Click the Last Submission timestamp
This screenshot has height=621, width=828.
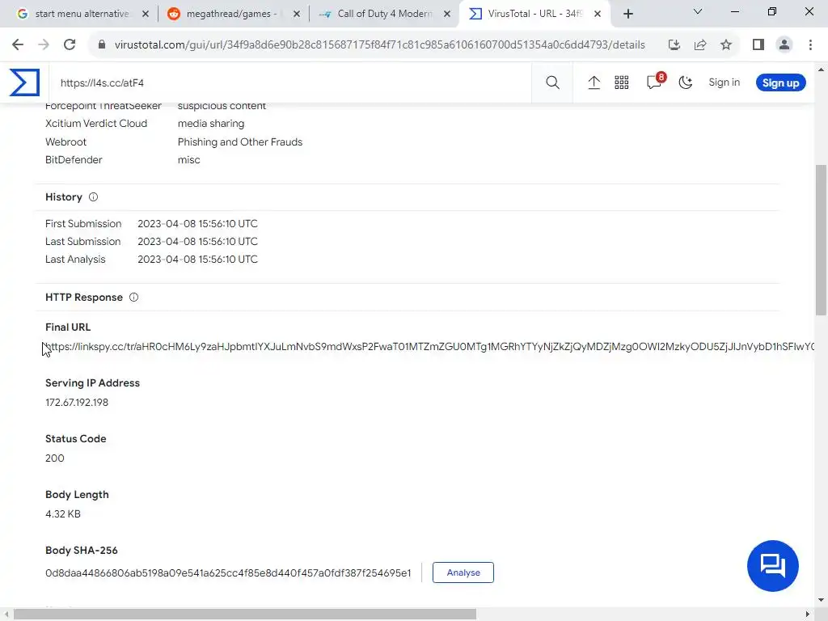coord(197,241)
